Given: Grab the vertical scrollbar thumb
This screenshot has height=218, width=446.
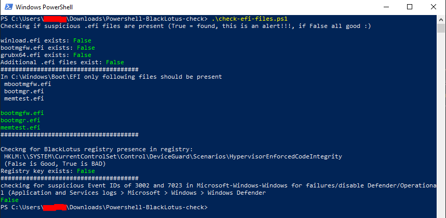Looking at the screenshot, I should (x=441, y=28).
